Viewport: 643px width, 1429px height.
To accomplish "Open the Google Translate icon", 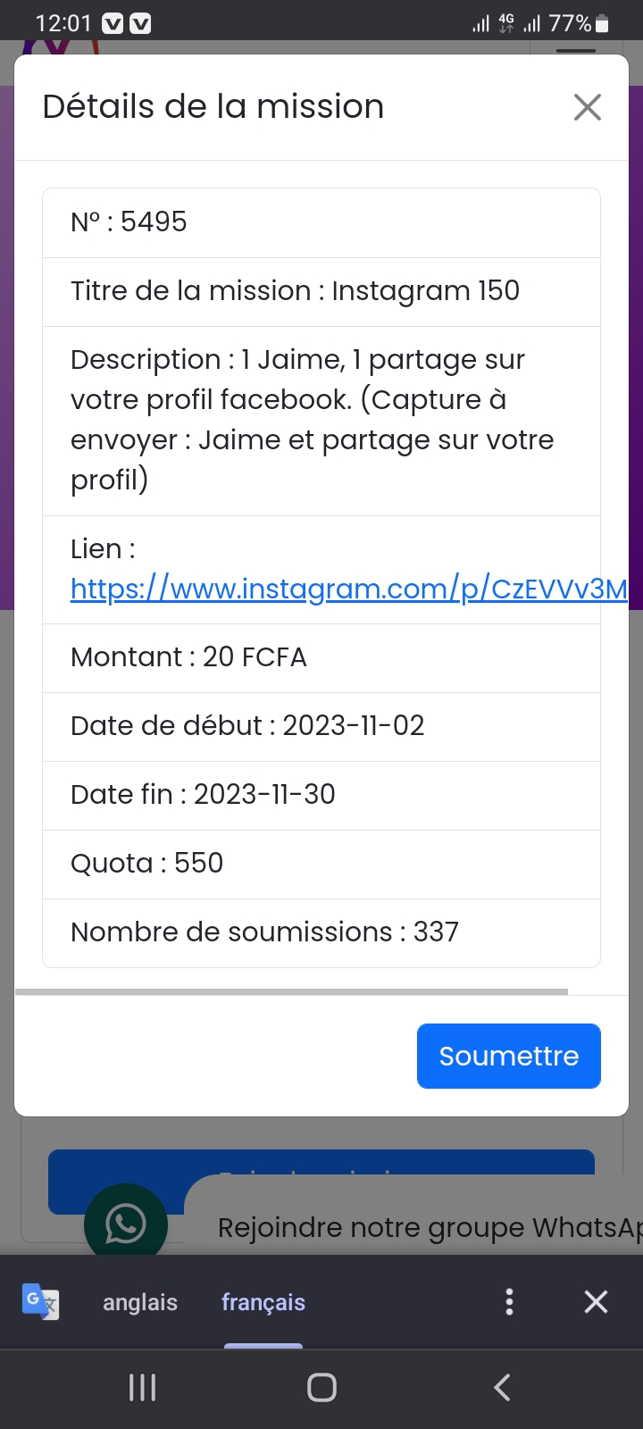I will pyautogui.click(x=40, y=1301).
